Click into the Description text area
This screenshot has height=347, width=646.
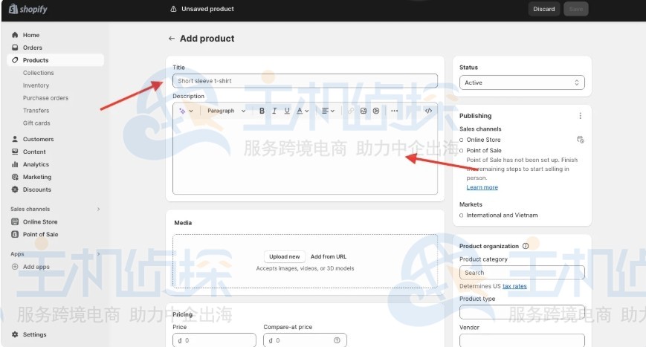pos(305,156)
